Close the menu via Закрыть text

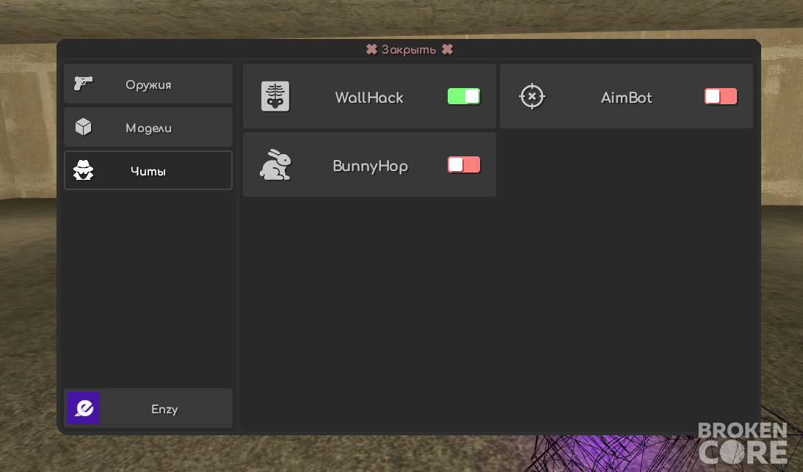coord(409,50)
